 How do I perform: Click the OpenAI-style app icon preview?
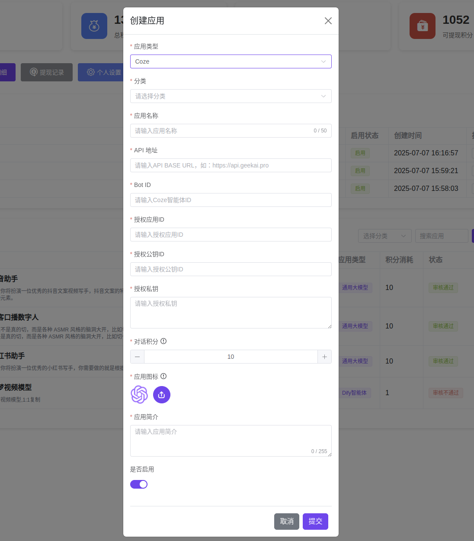139,395
